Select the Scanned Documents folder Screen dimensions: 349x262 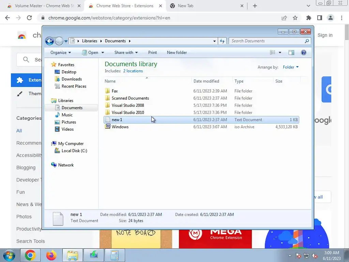click(201, 98)
